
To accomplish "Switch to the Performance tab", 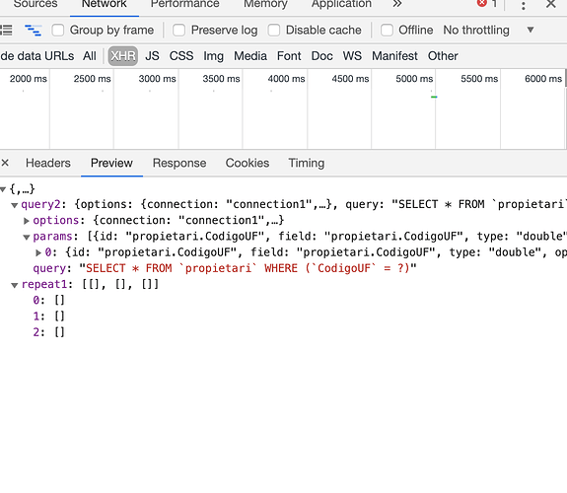I will [184, 4].
